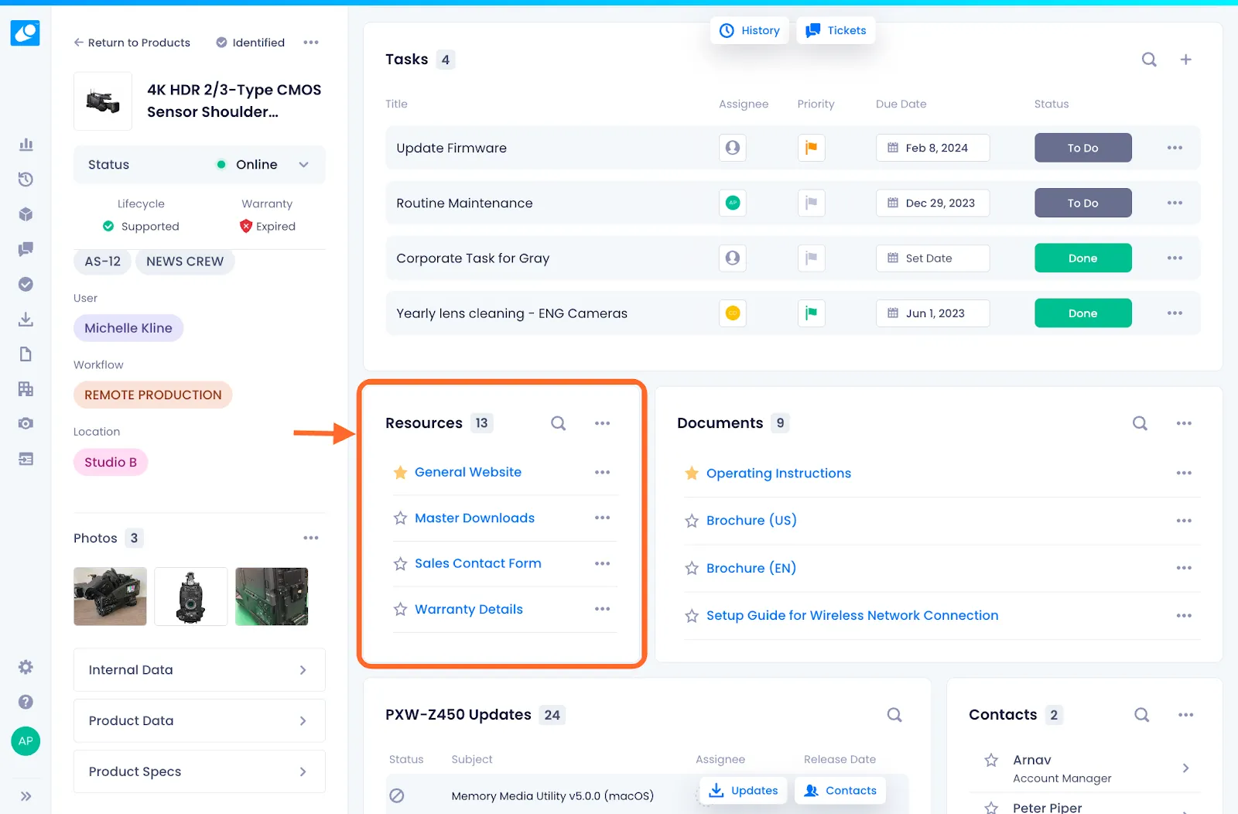Star the Sales Contact Form resource
The width and height of the screenshot is (1238, 814).
[x=400, y=564]
